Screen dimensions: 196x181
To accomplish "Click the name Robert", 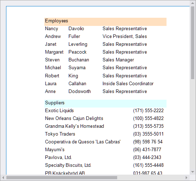I will click(x=52, y=76).
